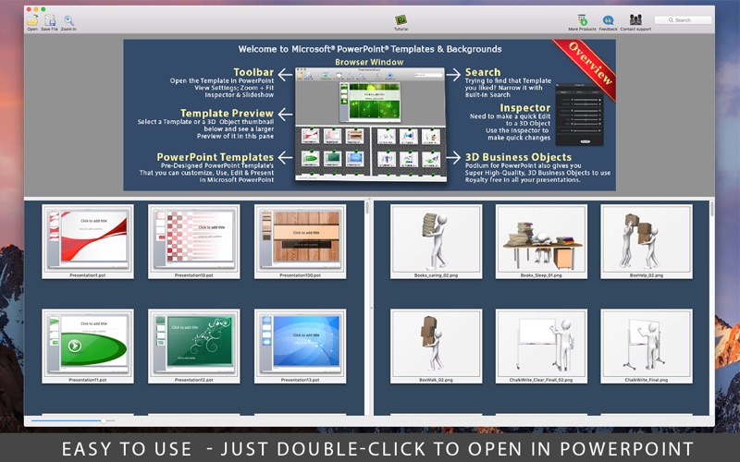Select the Books_caring_02.png 3D object

[436, 241]
